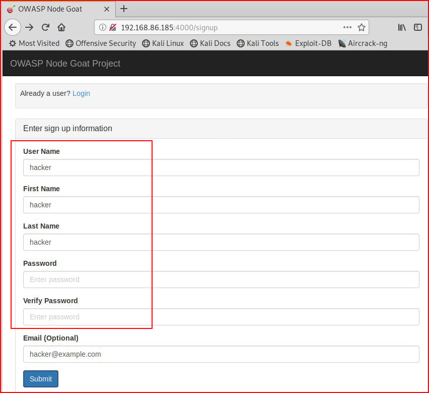
Task: Click the insecure connection padlock icon
Action: click(113, 27)
